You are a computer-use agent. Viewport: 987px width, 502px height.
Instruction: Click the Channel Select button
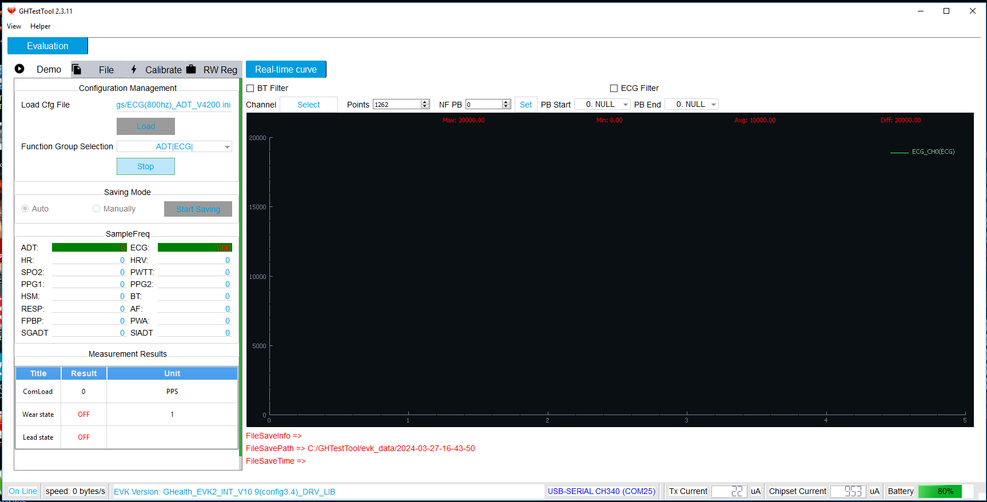308,105
